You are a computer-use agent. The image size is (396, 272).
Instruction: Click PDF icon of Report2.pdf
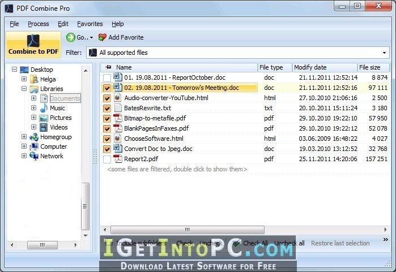tap(118, 158)
